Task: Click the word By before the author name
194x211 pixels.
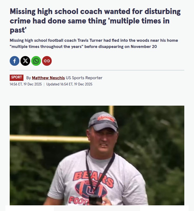Action: pos(29,78)
